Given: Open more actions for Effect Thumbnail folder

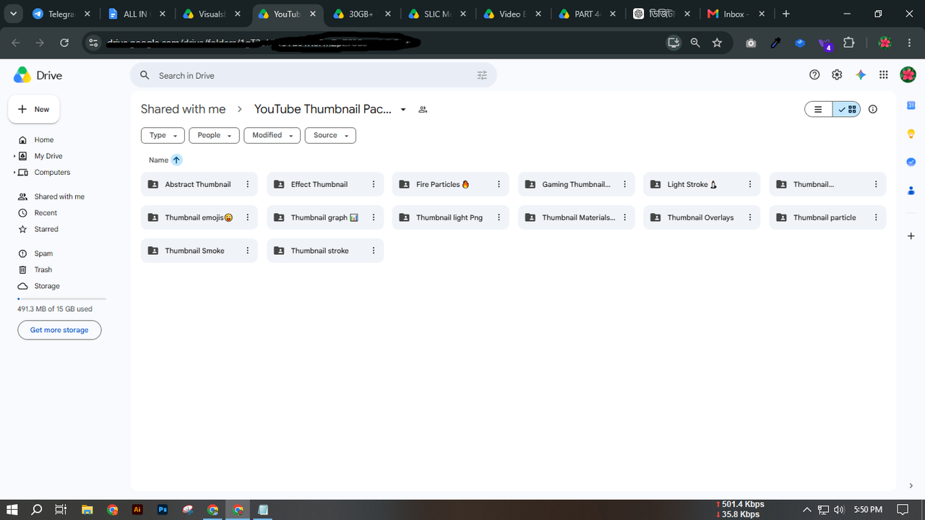Looking at the screenshot, I should pos(374,184).
